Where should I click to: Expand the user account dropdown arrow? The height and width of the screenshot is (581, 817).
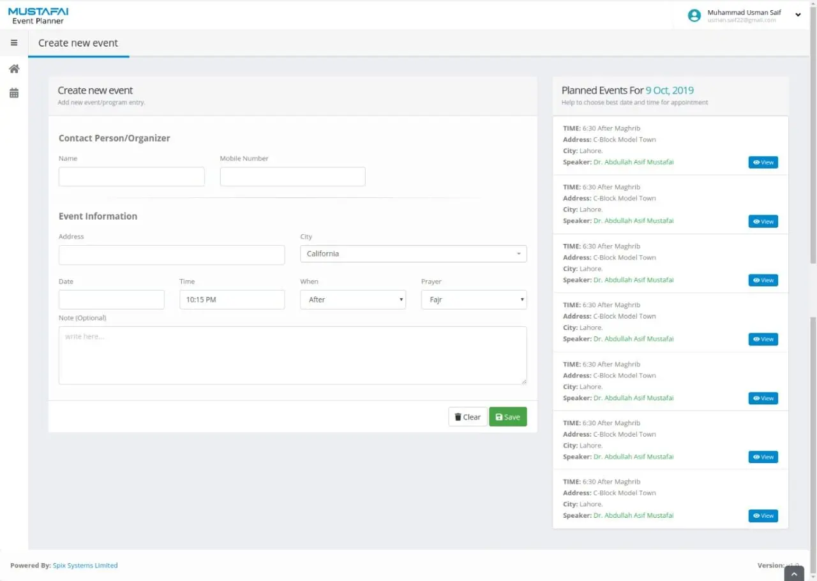(x=798, y=15)
